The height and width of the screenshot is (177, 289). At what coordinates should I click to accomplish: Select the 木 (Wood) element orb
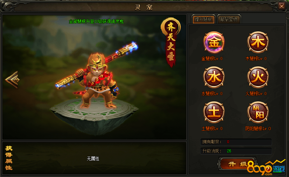[x=258, y=42]
